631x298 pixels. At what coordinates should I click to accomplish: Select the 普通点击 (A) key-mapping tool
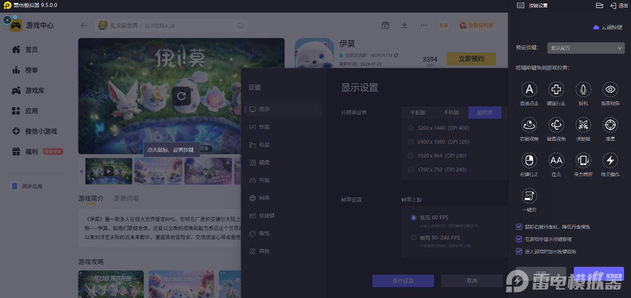(529, 90)
